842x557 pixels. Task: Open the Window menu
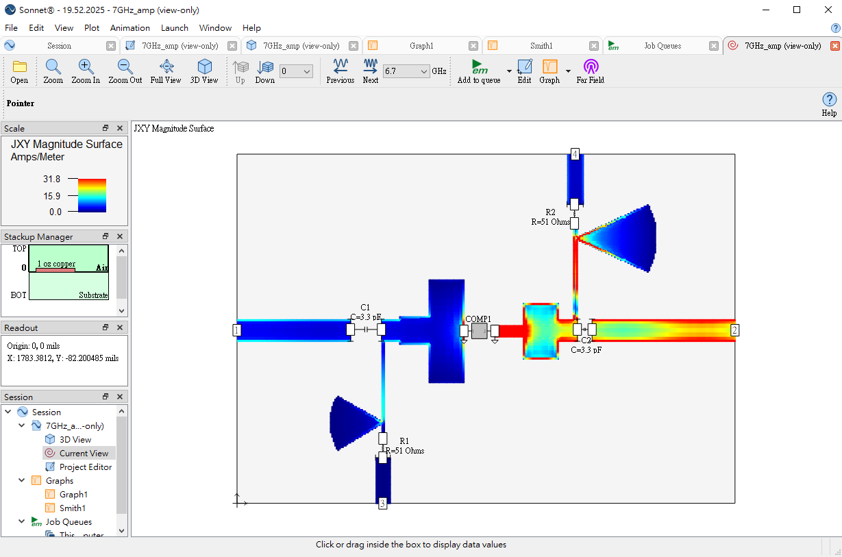coord(215,28)
